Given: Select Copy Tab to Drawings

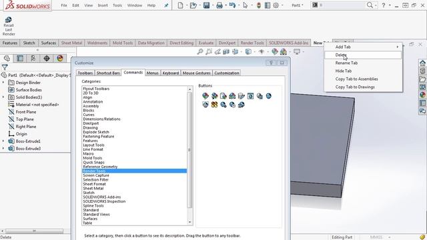Looking at the screenshot, I should click(363, 87).
